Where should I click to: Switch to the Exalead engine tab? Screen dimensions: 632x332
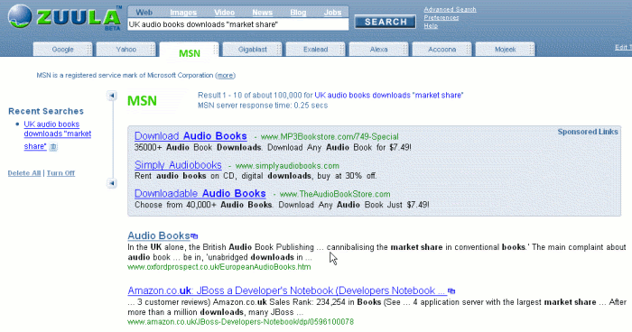(x=316, y=50)
